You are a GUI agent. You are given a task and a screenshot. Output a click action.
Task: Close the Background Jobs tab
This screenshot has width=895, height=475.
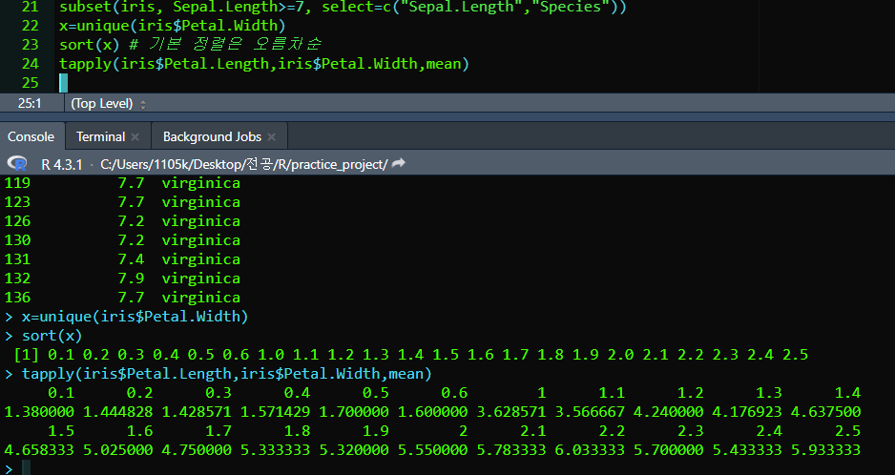click(272, 137)
